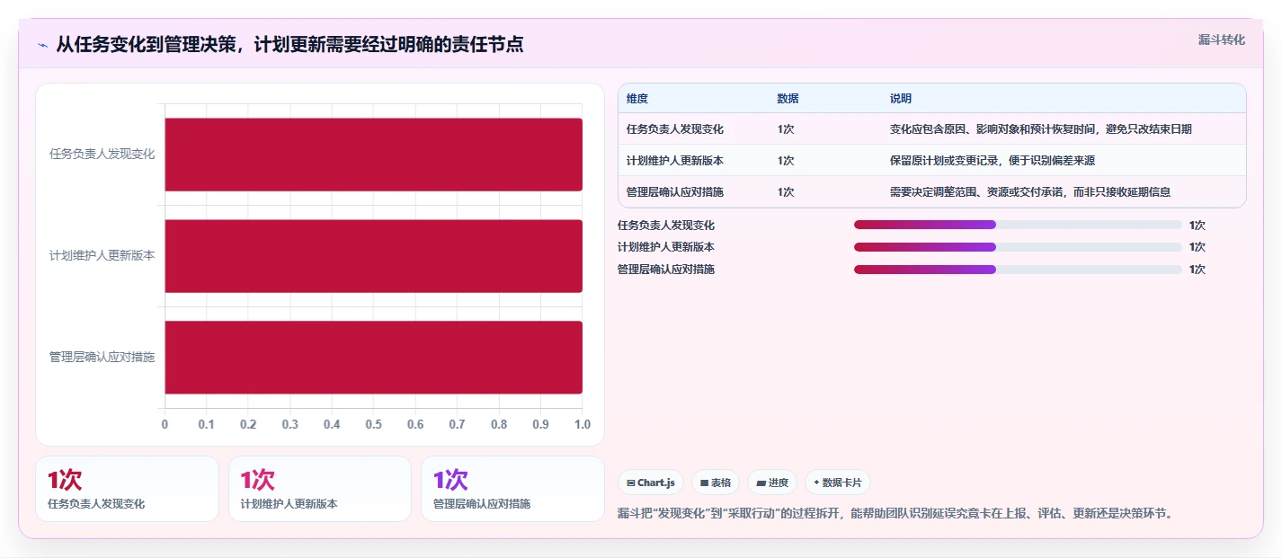Viewport: 1282px width, 558px height.
Task: Select the 进度 chip
Action: point(772,483)
